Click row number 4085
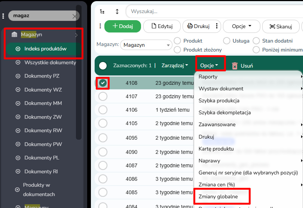The width and height of the screenshot is (303, 208). tap(131, 192)
